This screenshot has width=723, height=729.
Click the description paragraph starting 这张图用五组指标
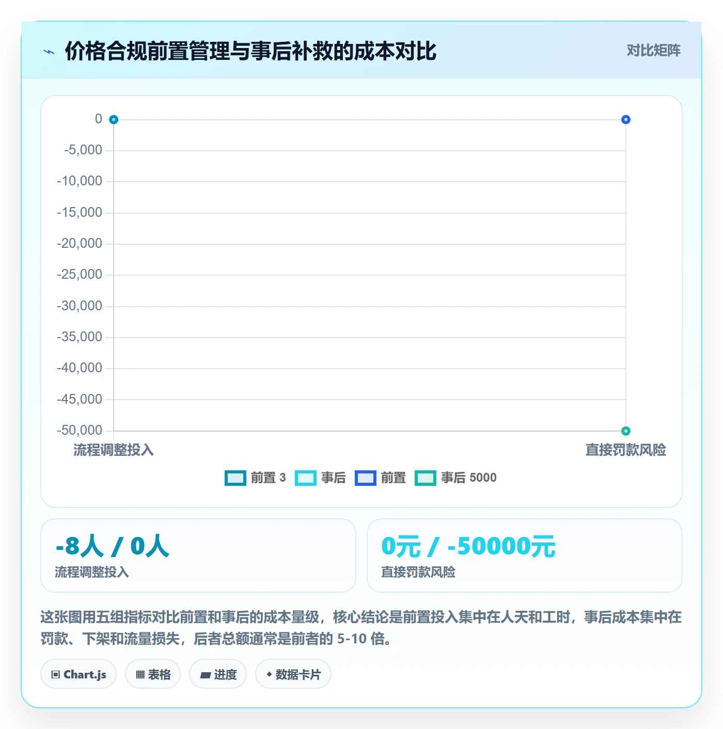[x=361, y=628]
